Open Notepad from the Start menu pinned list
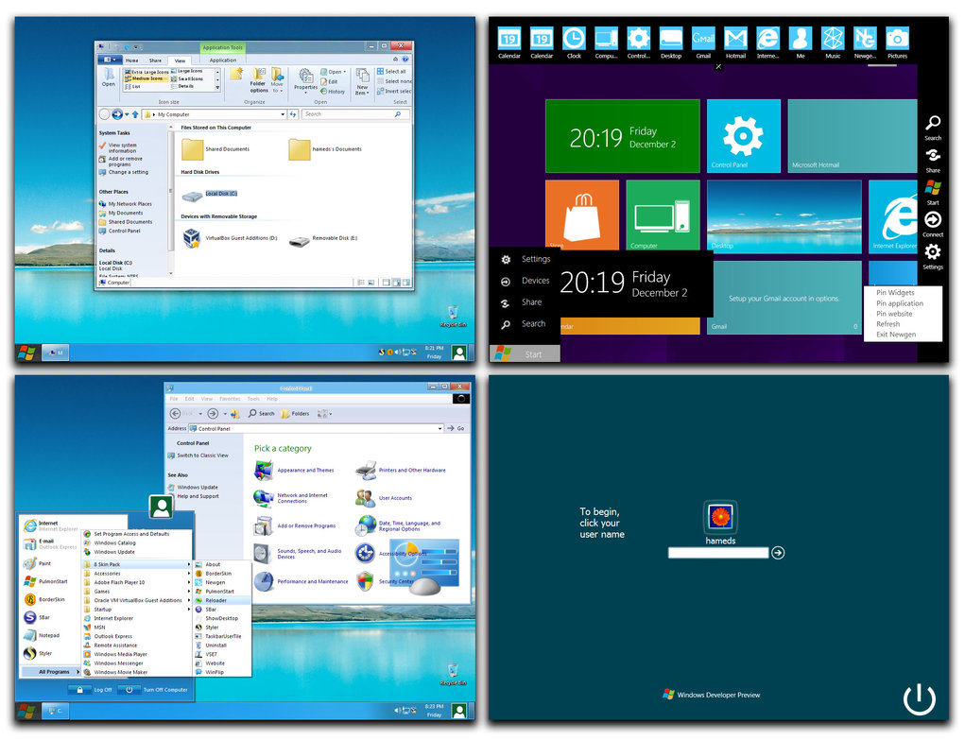This screenshot has width=965, height=740. coord(42,635)
